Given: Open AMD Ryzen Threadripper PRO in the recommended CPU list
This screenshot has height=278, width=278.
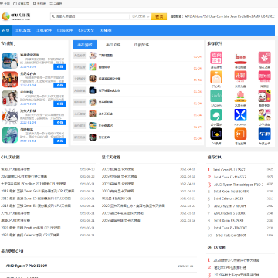Looking at the screenshot, I should (239, 185).
